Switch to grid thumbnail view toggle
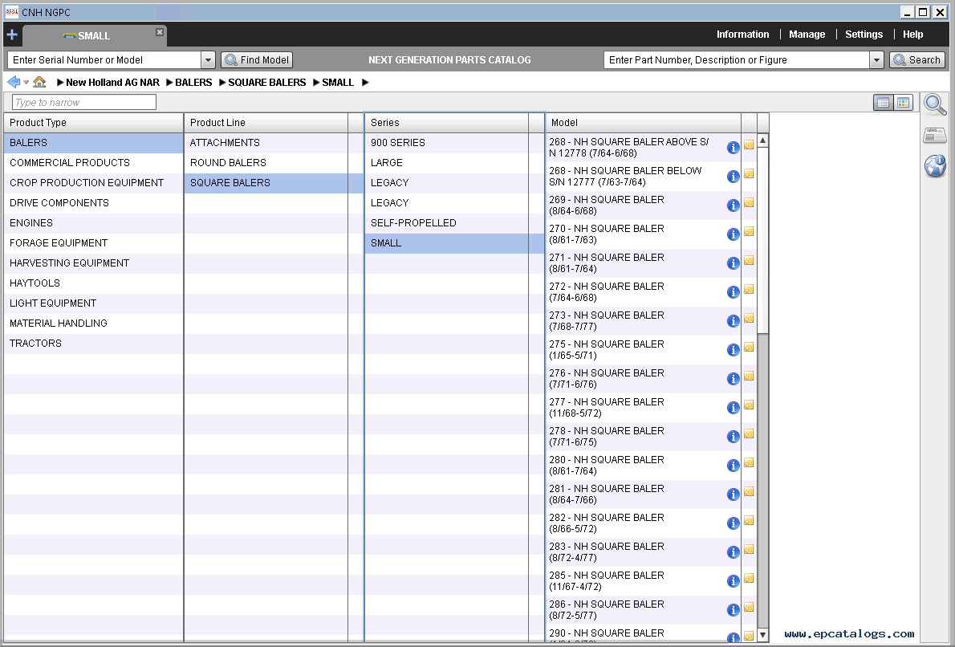 [904, 103]
